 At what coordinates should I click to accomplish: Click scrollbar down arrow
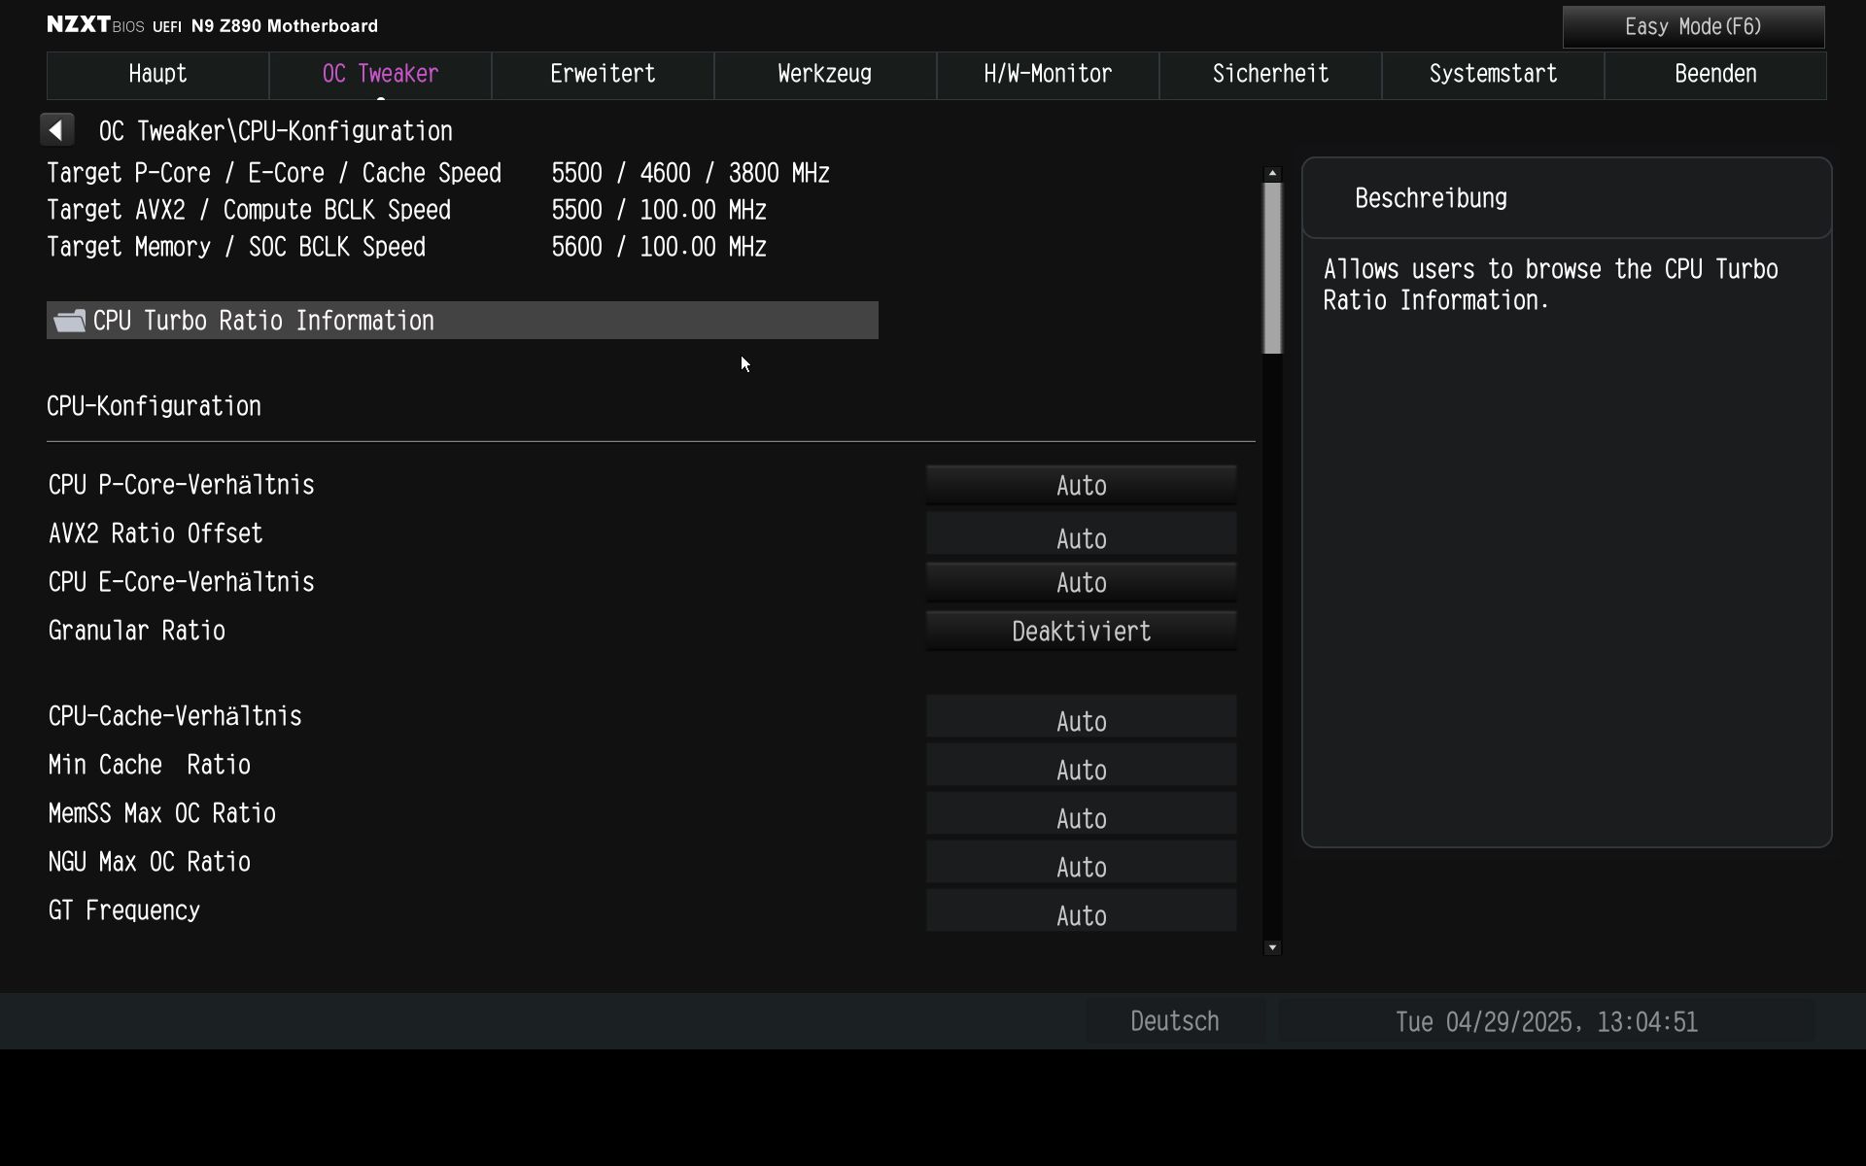pyautogui.click(x=1272, y=947)
